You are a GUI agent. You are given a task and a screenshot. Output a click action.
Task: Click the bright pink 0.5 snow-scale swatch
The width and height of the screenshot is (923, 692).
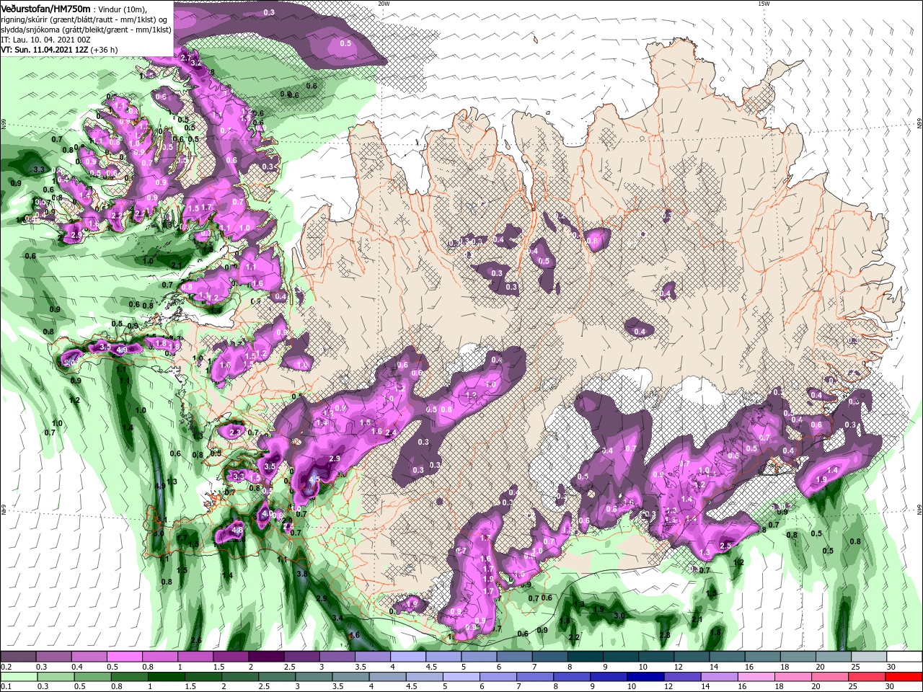click(124, 657)
